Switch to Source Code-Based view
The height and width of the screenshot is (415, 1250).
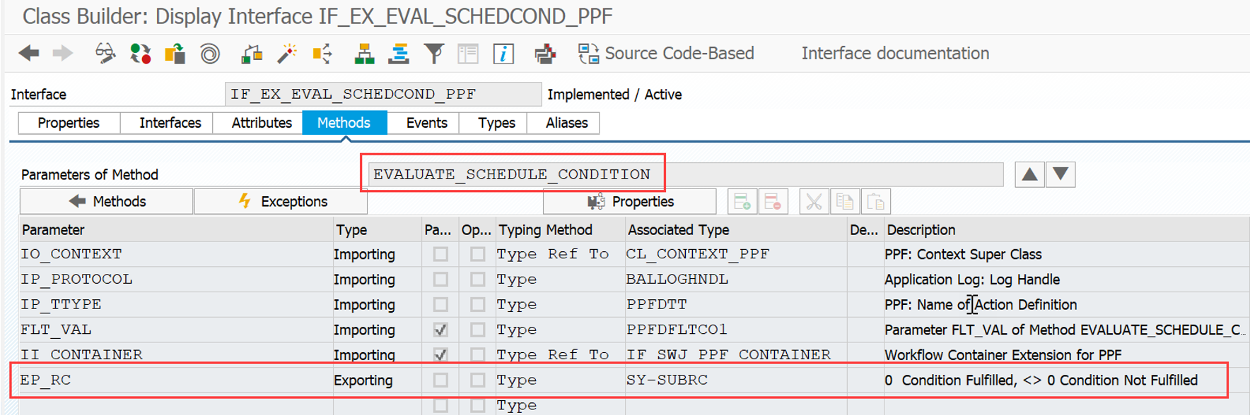click(x=666, y=54)
